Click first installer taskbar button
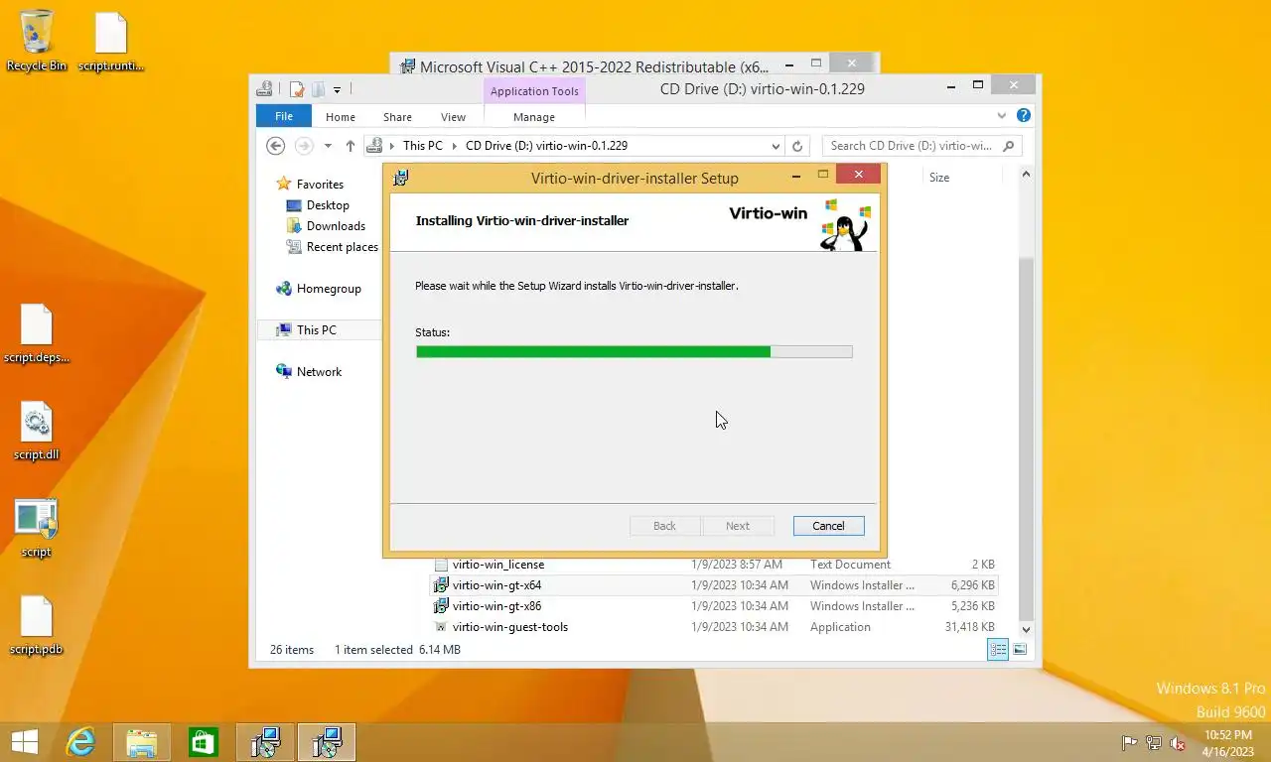This screenshot has height=762, width=1271. tap(265, 742)
